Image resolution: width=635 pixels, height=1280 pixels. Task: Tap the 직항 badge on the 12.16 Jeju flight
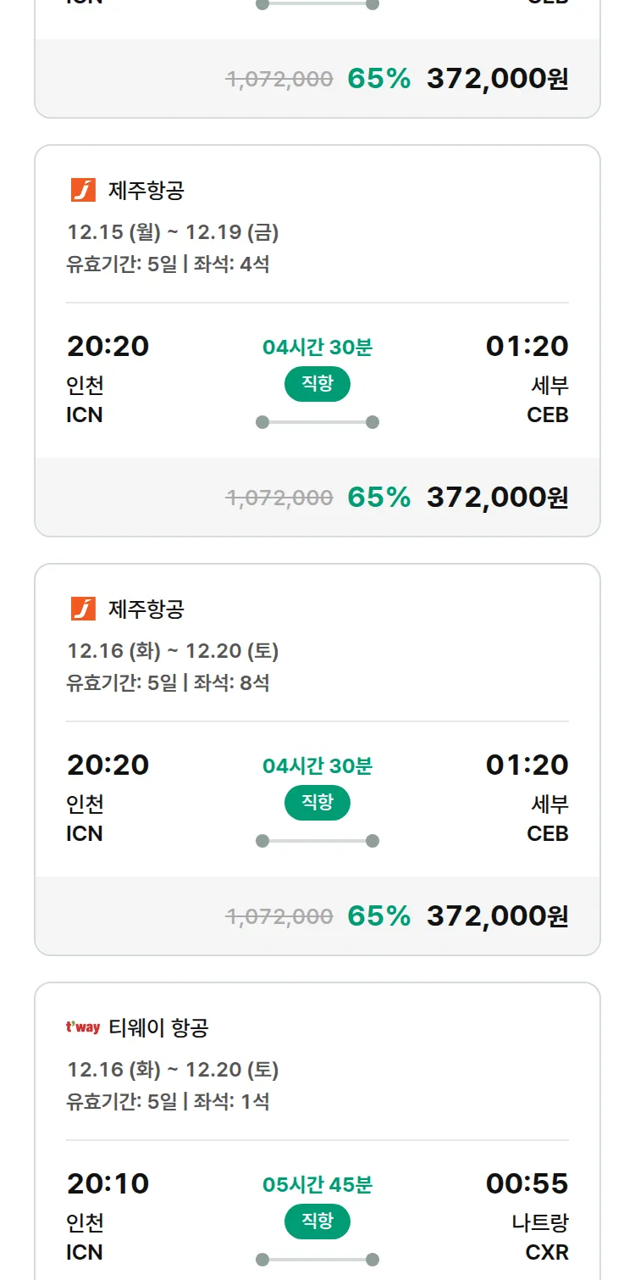[x=317, y=803]
